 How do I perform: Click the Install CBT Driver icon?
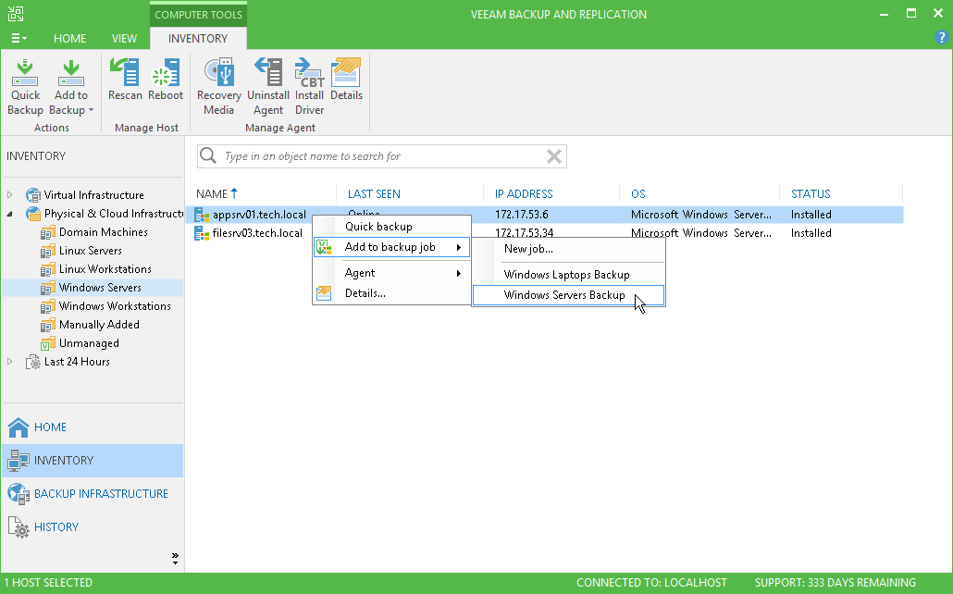point(309,72)
